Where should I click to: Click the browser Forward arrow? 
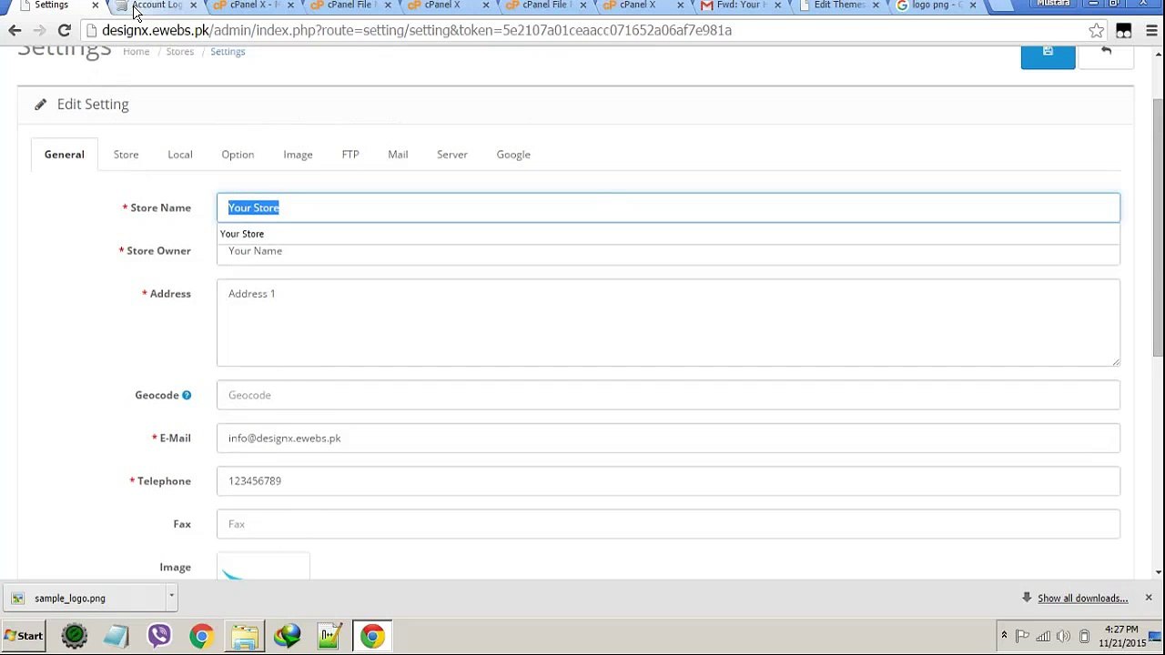[x=39, y=30]
